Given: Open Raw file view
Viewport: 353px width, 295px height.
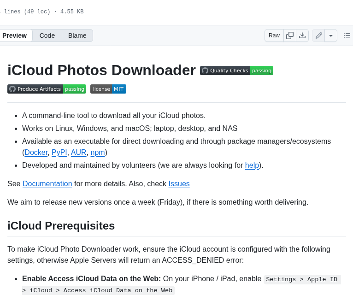Looking at the screenshot, I should (x=274, y=35).
